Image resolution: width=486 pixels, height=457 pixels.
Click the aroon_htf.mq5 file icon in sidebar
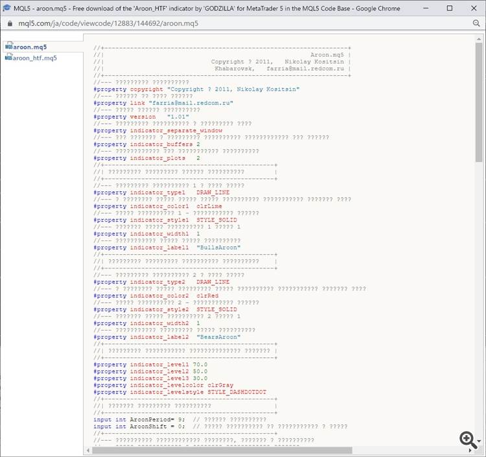(x=8, y=58)
